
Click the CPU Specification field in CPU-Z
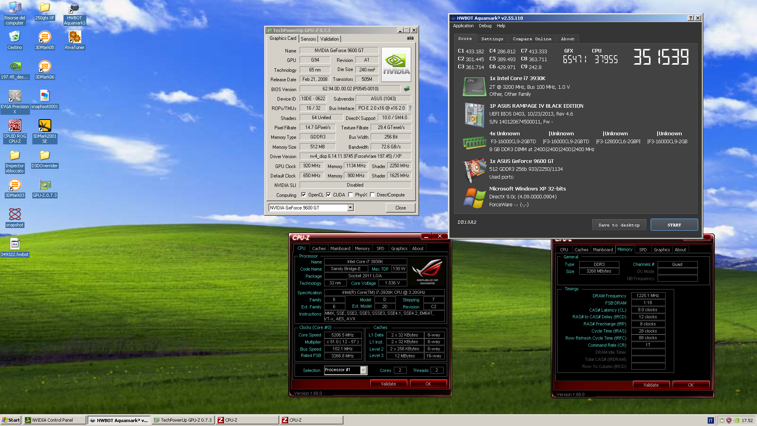point(384,293)
